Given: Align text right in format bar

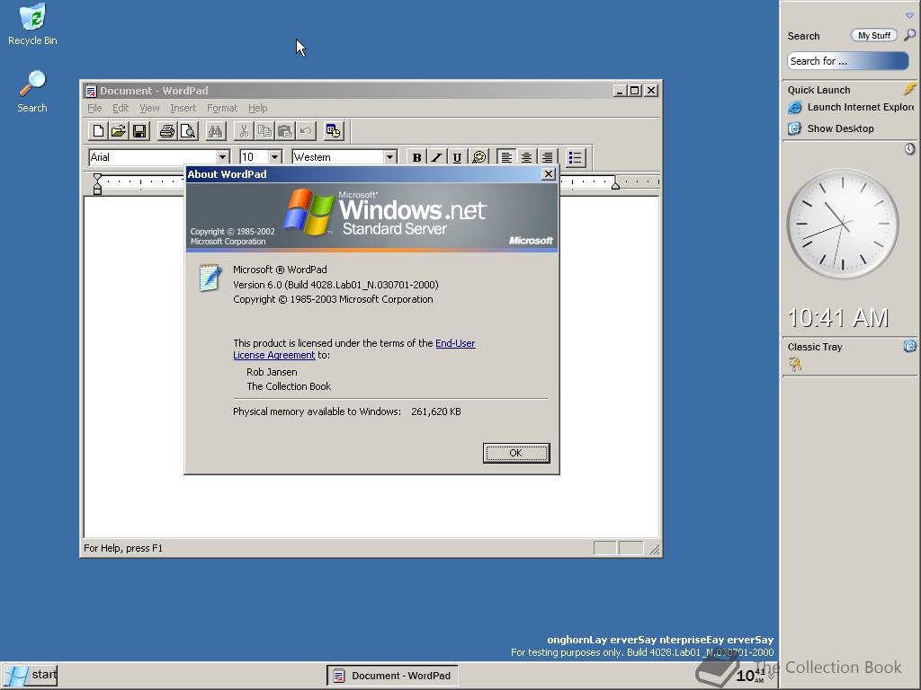Looking at the screenshot, I should coord(547,157).
